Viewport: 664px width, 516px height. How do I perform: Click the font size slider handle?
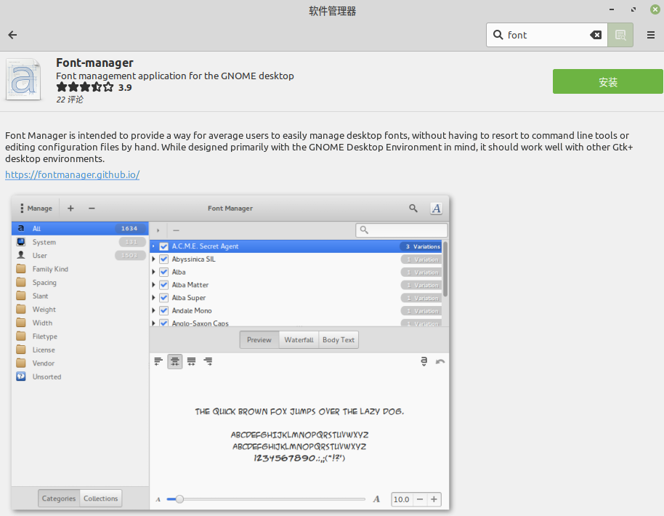pos(179,499)
